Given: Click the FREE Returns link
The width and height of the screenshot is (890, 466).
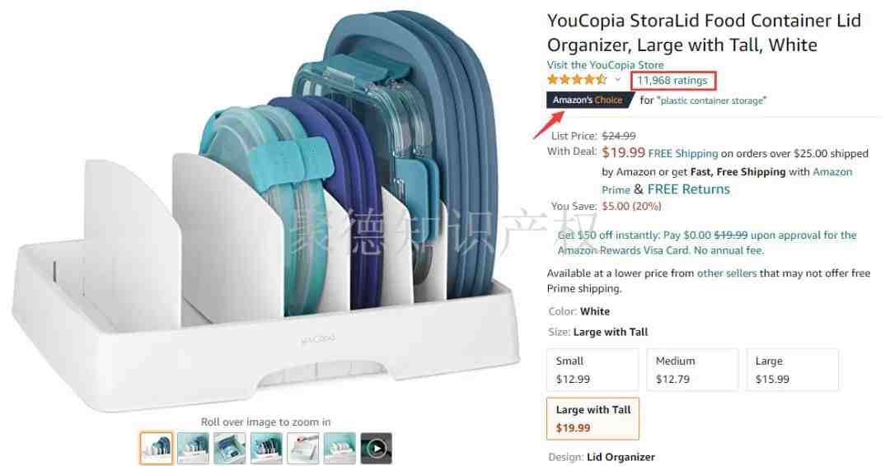Looking at the screenshot, I should 688,189.
